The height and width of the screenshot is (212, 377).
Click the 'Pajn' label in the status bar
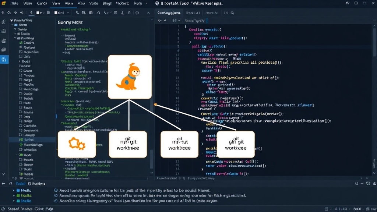pos(49,209)
